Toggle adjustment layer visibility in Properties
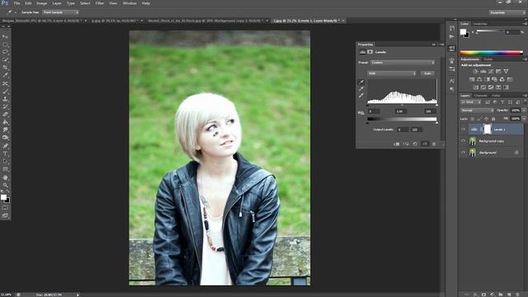The image size is (528, 297). (425, 144)
